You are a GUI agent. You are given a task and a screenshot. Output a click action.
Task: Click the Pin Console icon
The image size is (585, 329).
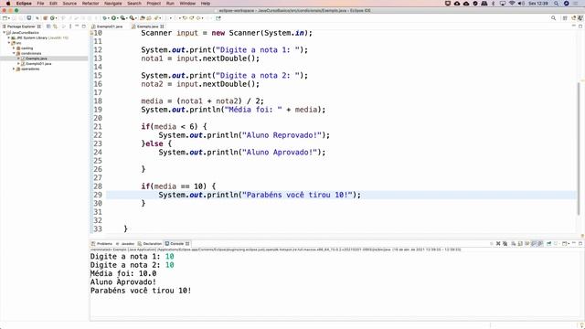[x=548, y=244]
